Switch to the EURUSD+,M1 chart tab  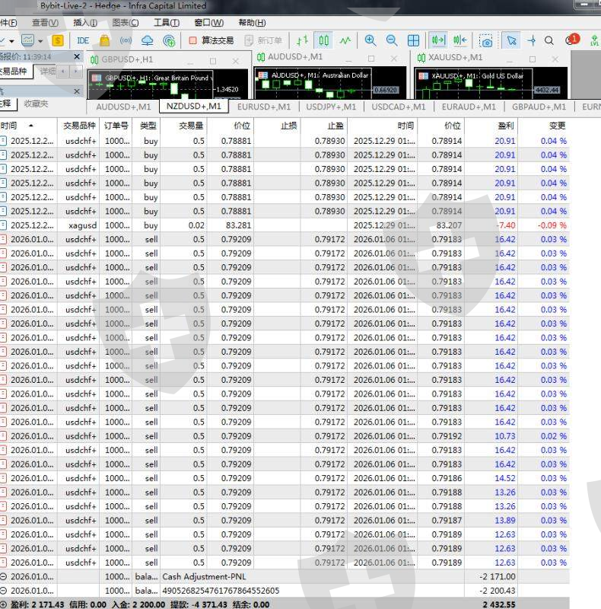[x=263, y=107]
